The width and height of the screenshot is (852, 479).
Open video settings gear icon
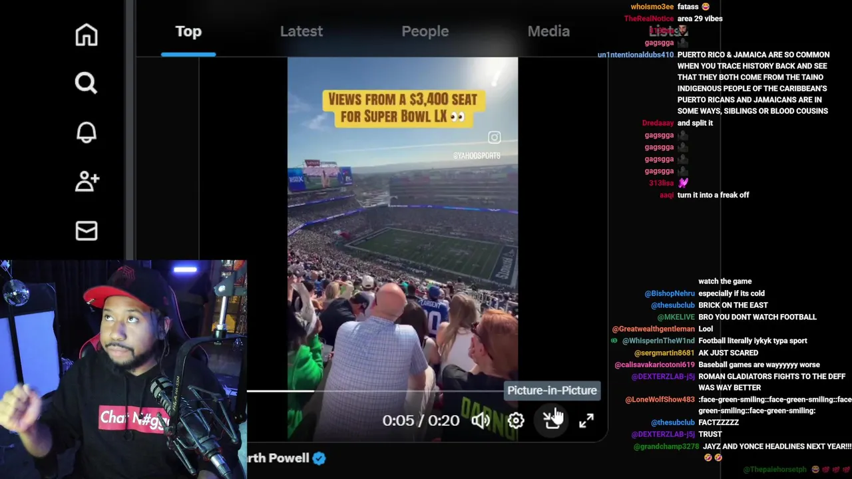click(x=516, y=420)
